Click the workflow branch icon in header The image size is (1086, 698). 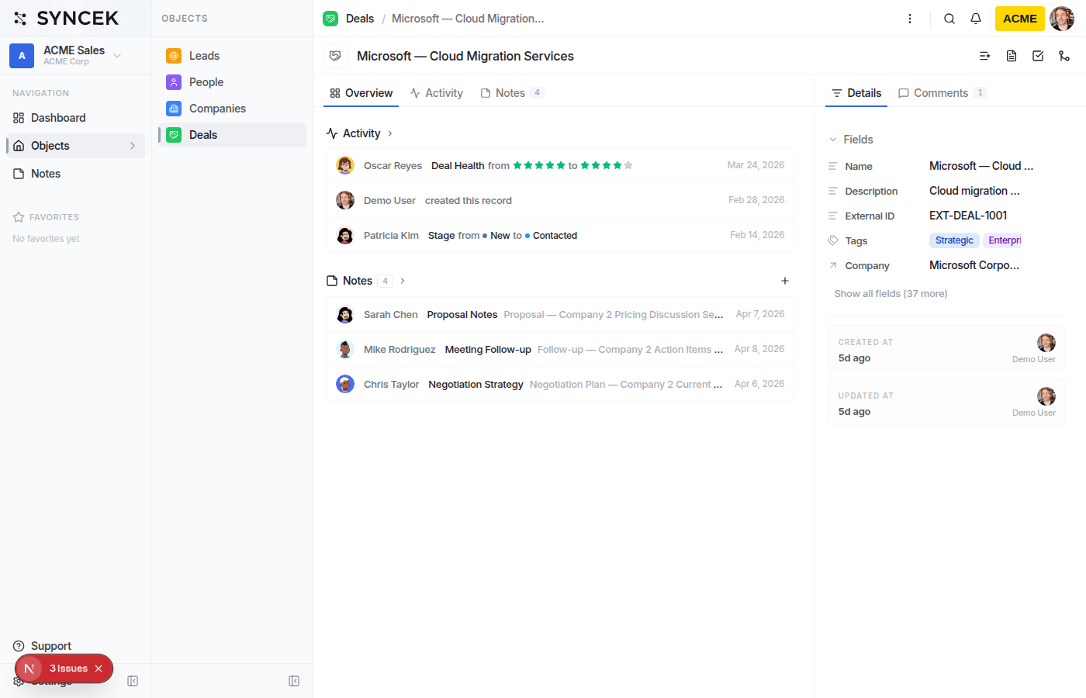pyautogui.click(x=1064, y=56)
